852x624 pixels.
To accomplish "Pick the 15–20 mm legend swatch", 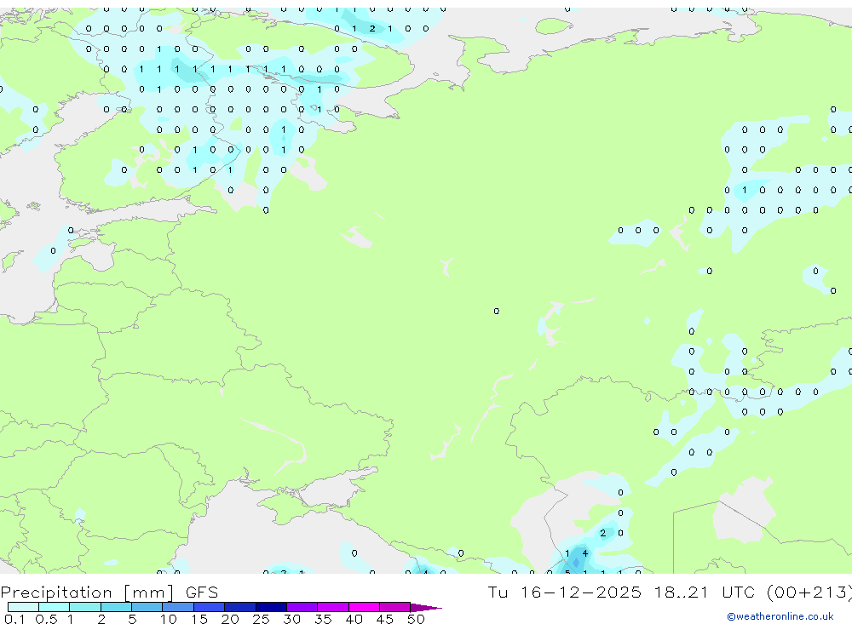I will (210, 607).
